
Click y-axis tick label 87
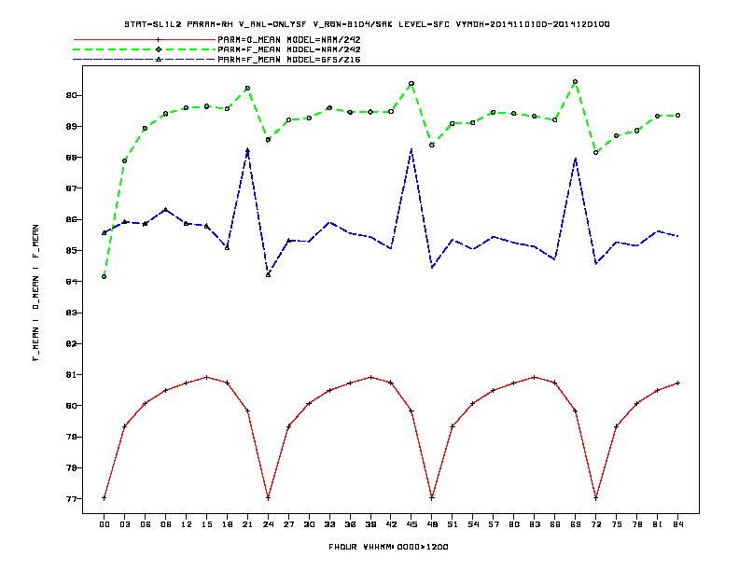71,188
